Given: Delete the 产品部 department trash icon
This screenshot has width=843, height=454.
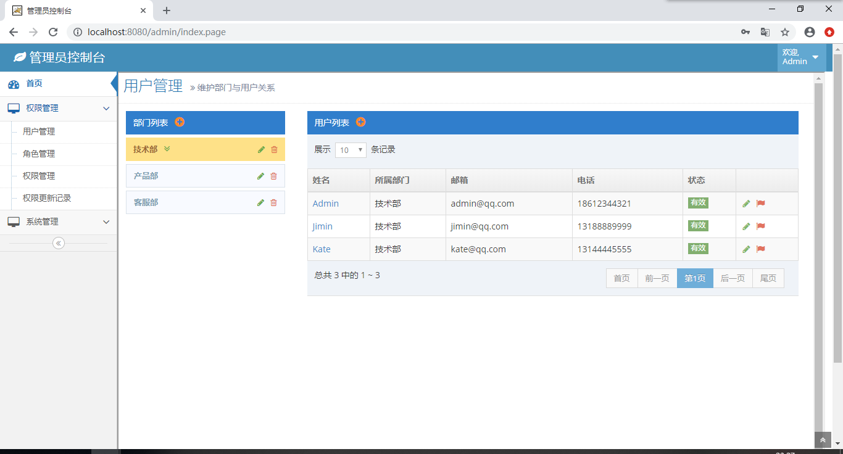Looking at the screenshot, I should click(x=274, y=176).
